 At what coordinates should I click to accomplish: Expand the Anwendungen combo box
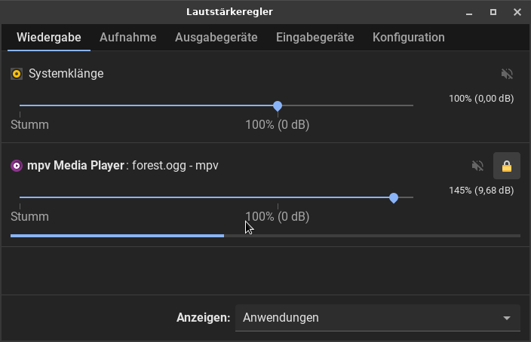(377, 318)
